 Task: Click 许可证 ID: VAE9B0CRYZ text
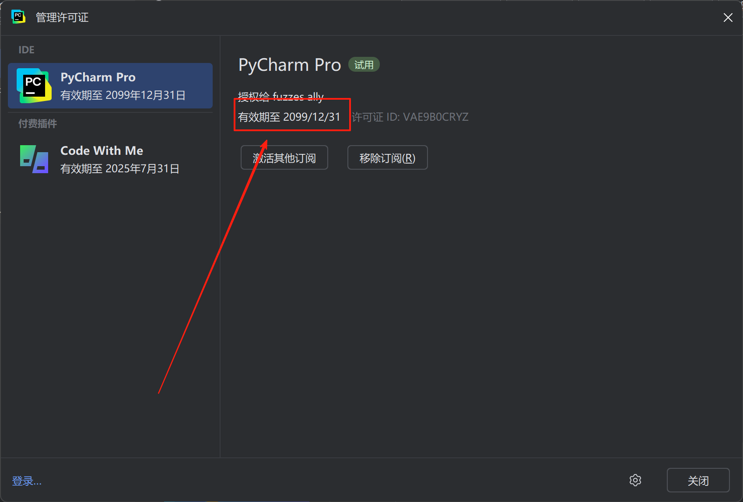410,117
